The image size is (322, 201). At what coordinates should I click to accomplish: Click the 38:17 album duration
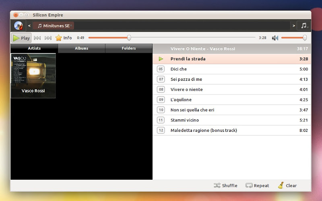[x=303, y=49]
